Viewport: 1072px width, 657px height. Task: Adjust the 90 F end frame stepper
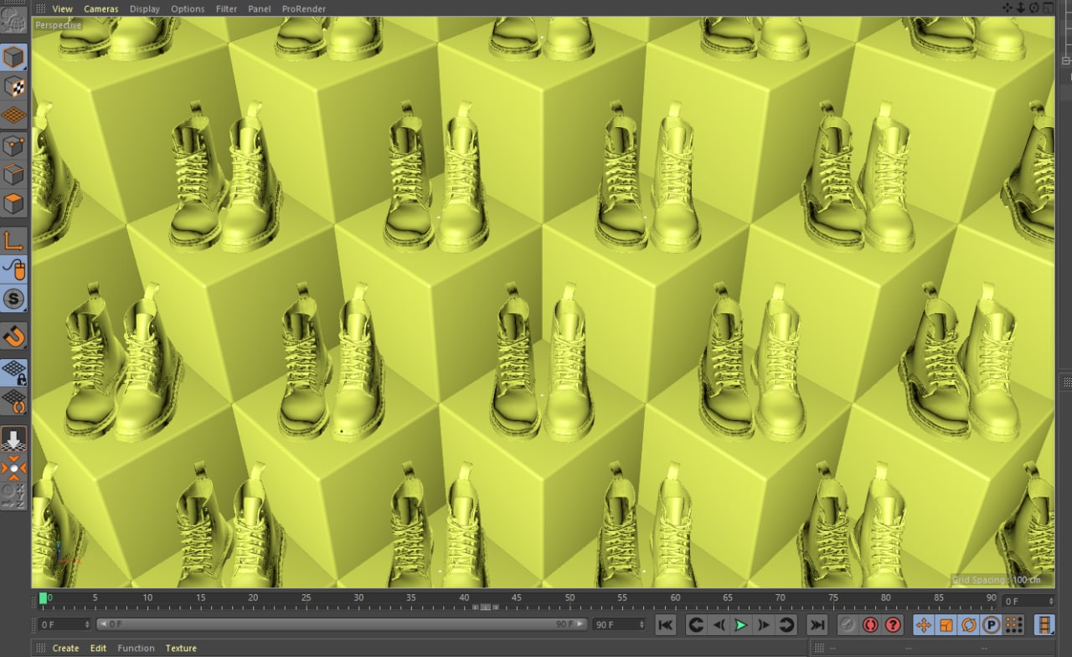tap(642, 624)
